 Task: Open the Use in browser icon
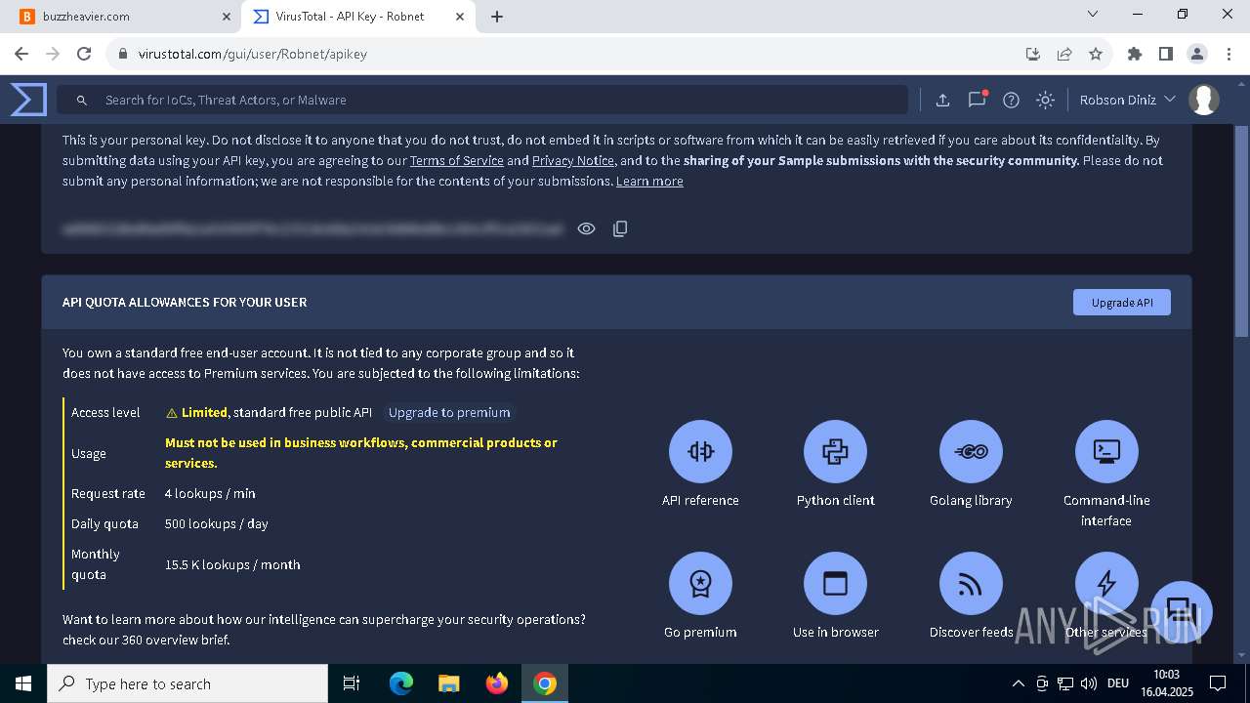[x=835, y=583]
